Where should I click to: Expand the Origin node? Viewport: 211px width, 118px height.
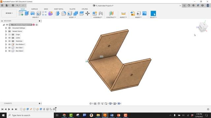coord(6,34)
